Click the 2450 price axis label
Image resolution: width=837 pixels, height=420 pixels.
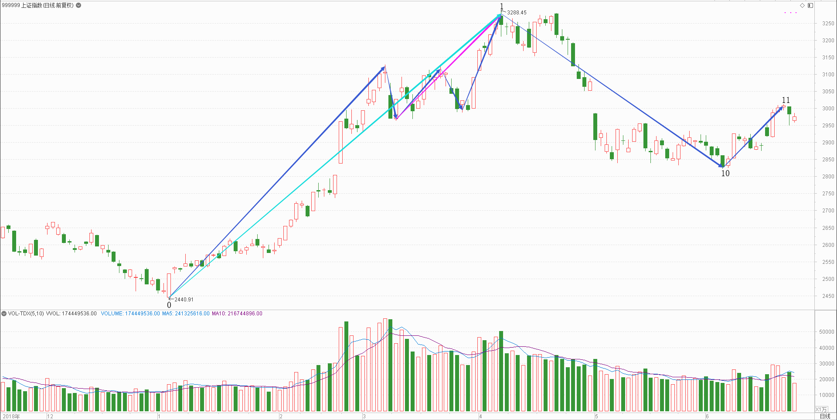828,296
